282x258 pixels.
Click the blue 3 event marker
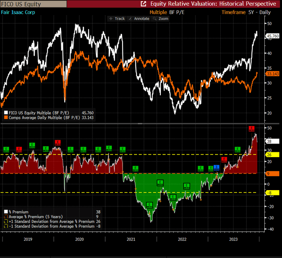216,167
